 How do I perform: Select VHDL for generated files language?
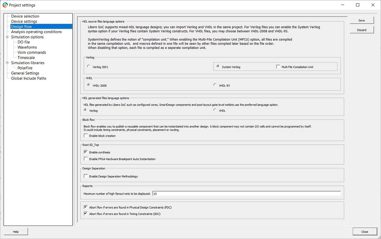[x=215, y=110]
